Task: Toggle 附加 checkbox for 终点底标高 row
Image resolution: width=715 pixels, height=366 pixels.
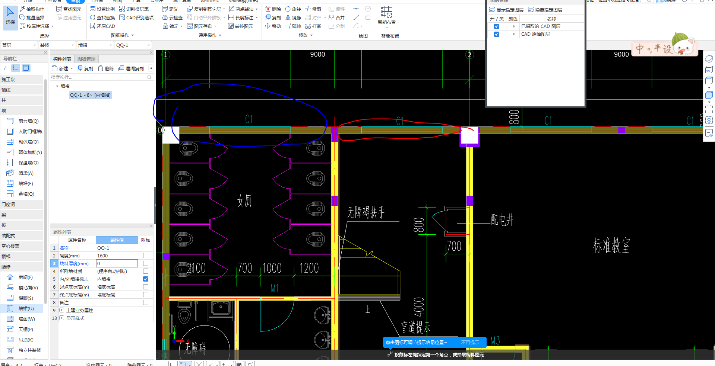Action: [146, 295]
